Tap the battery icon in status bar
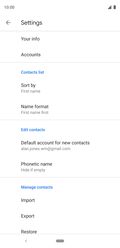Viewport: 120px width, 248px height. (x=115, y=7)
